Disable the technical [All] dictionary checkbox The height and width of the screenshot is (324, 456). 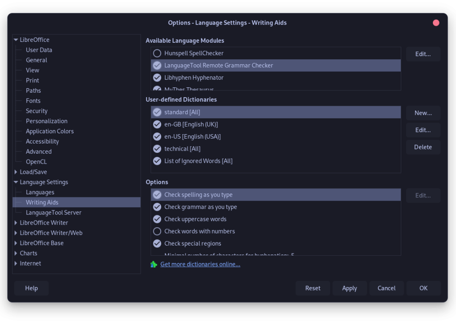pyautogui.click(x=157, y=149)
